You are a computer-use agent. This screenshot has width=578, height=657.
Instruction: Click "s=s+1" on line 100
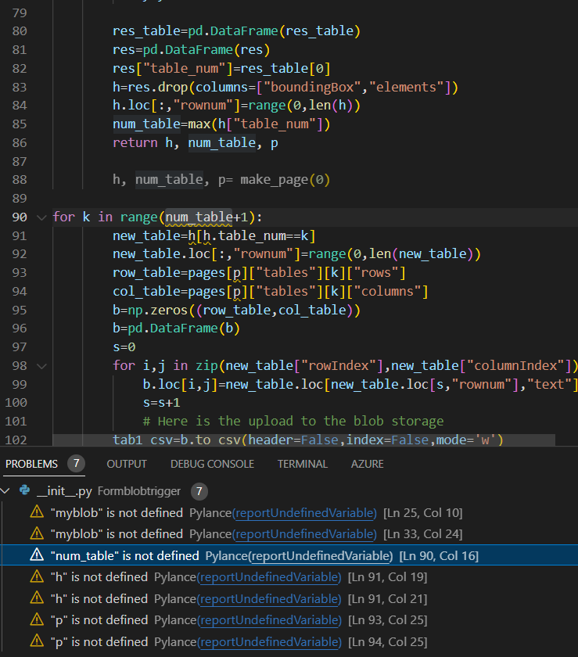[161, 403]
